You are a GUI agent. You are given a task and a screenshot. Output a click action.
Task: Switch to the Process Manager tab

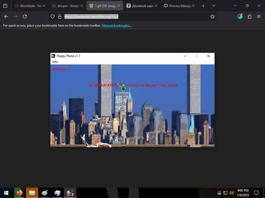pyautogui.click(x=179, y=6)
